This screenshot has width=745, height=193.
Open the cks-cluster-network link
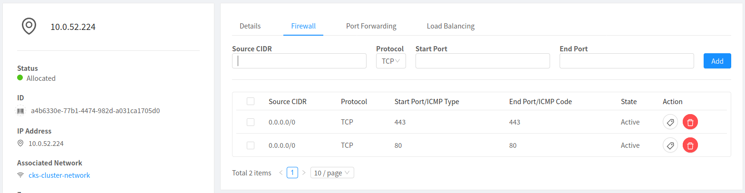(x=59, y=175)
